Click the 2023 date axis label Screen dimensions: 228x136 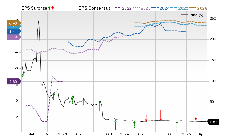[63, 134]
